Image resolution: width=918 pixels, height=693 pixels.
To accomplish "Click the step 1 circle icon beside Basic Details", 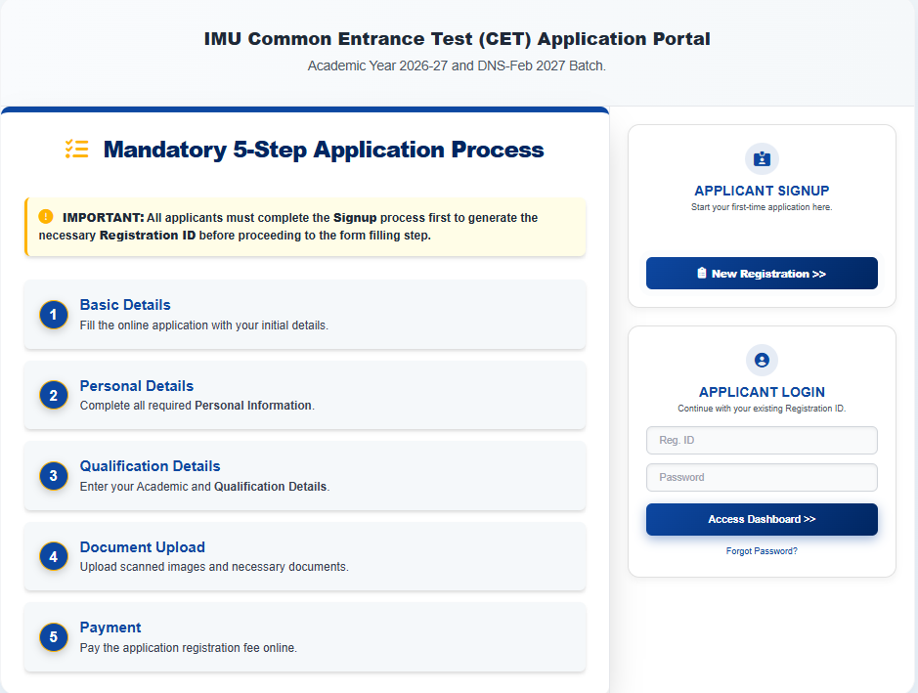I will [53, 314].
